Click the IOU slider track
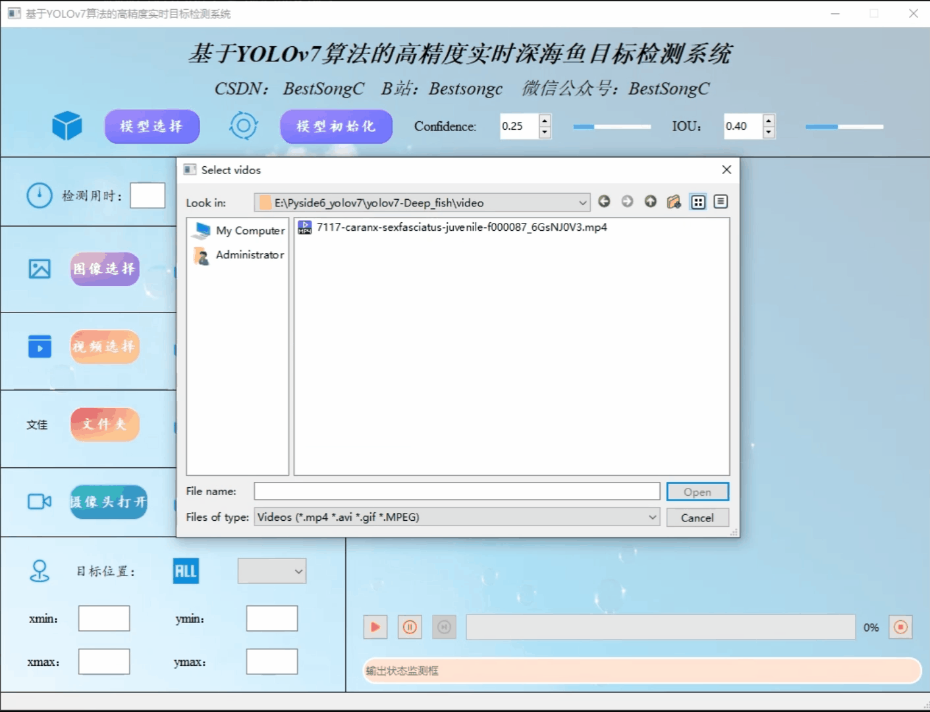 pyautogui.click(x=844, y=127)
